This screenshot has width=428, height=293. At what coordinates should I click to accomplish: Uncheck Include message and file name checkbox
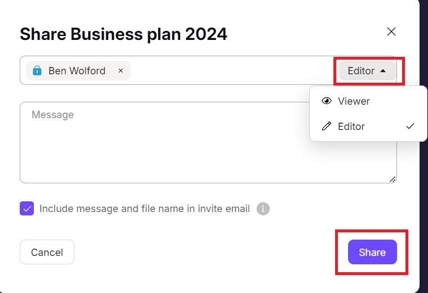pyautogui.click(x=27, y=209)
